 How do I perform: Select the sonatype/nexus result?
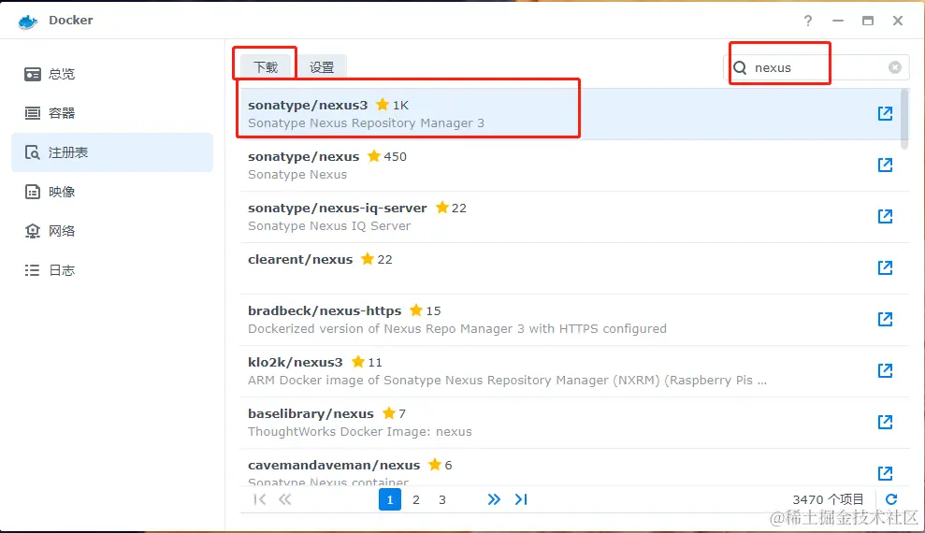pos(570,166)
